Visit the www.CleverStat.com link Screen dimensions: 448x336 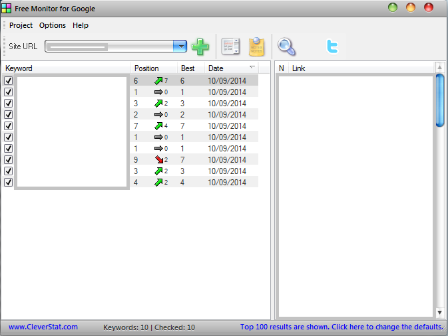pyautogui.click(x=43, y=327)
